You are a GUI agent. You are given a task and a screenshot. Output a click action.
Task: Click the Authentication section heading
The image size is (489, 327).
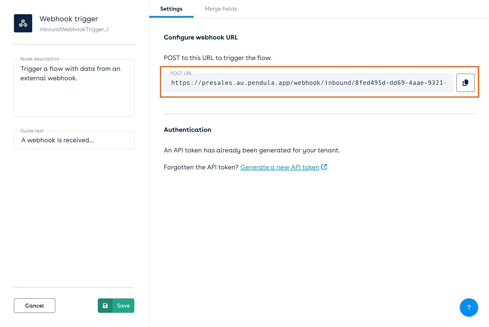(187, 130)
